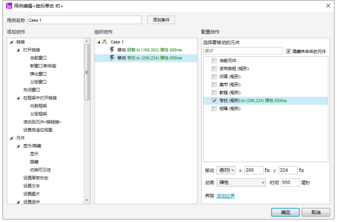Screen dimensions: 337x222
Task: Close the 用例编辑 dialog with the X button
Action: (x=328, y=6)
